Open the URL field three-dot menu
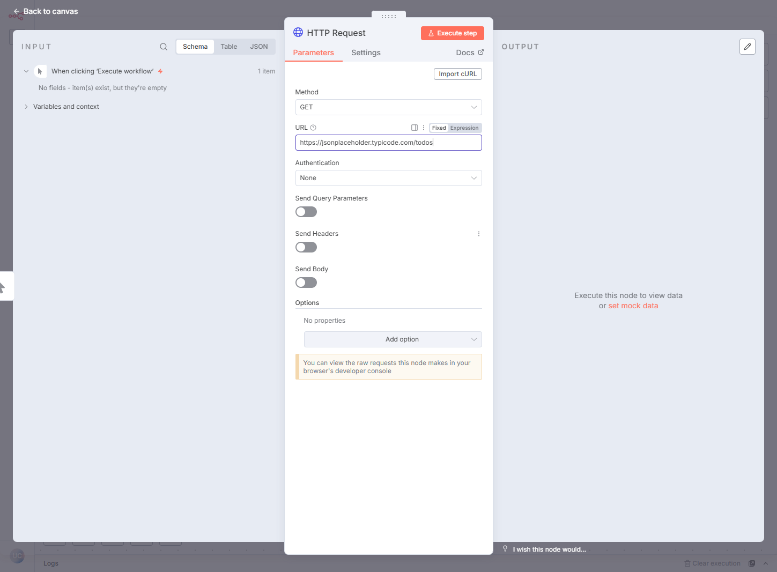Image resolution: width=777 pixels, height=572 pixels. pos(424,128)
